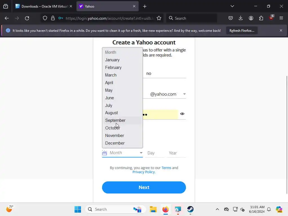Toggle password visibility with the eye icon
The width and height of the screenshot is (288, 216).
coord(182,114)
